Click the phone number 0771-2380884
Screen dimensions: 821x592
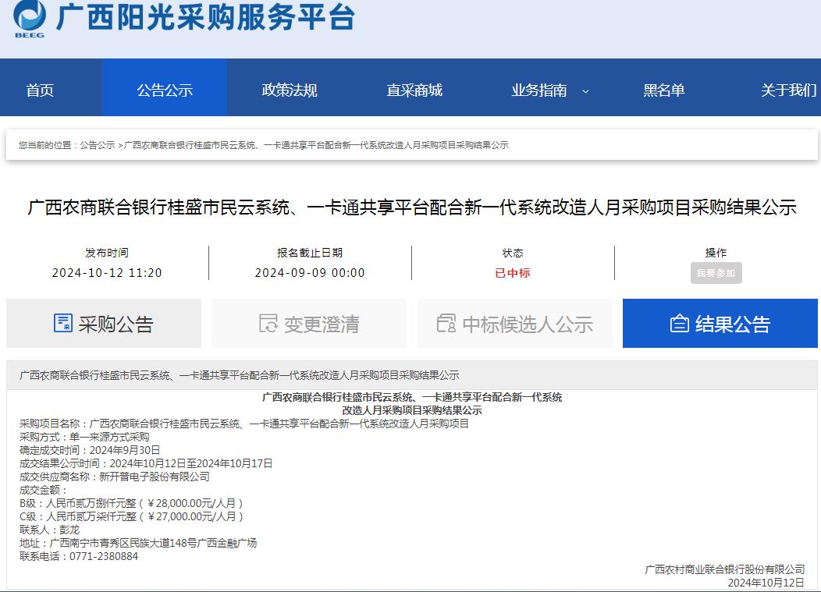[104, 556]
